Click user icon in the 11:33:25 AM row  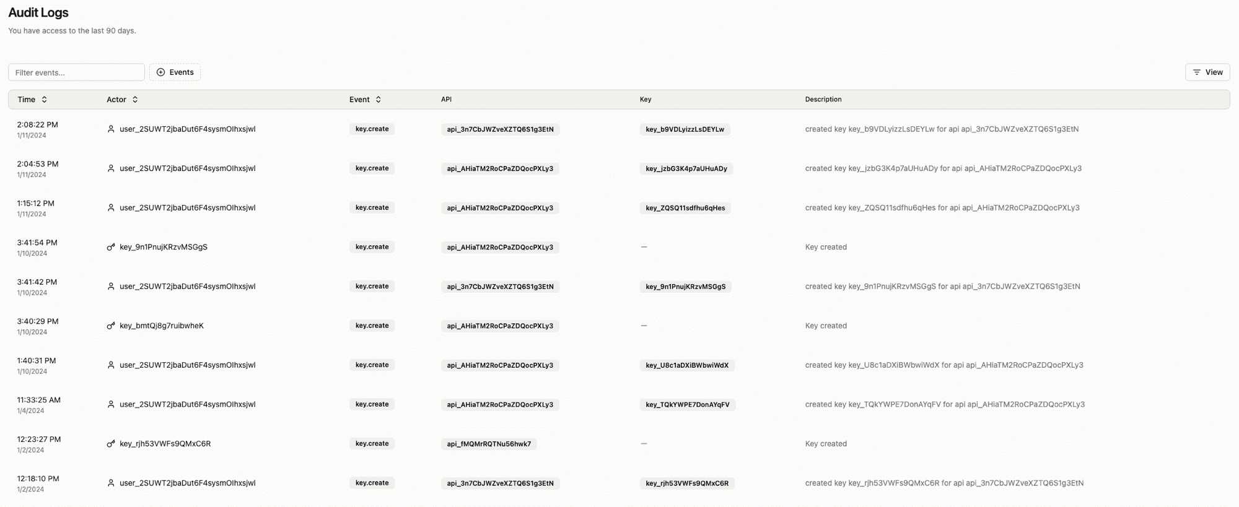coord(111,404)
